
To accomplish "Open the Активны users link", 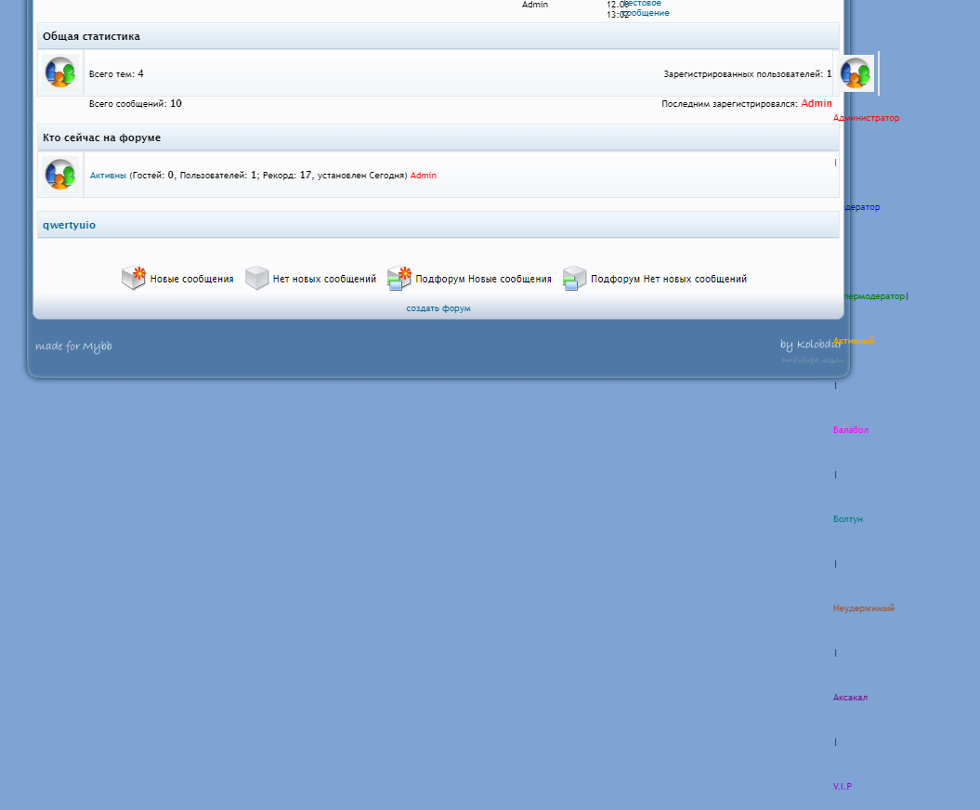I will [x=108, y=176].
